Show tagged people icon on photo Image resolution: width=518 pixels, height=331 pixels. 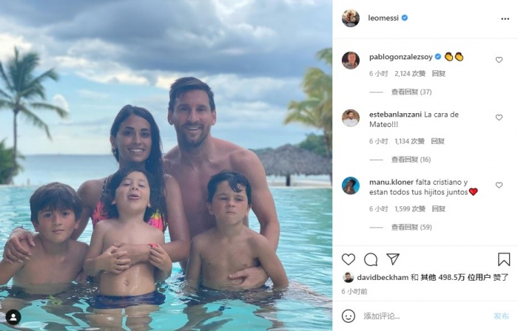click(x=13, y=317)
